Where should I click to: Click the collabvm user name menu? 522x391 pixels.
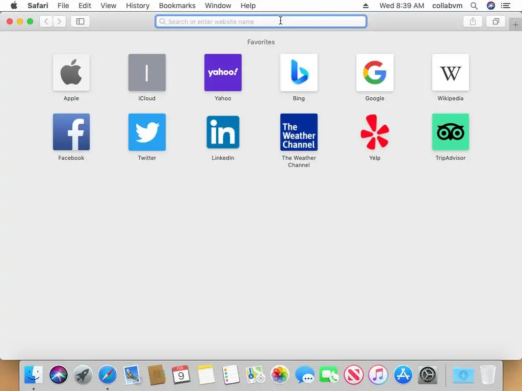pos(447,6)
